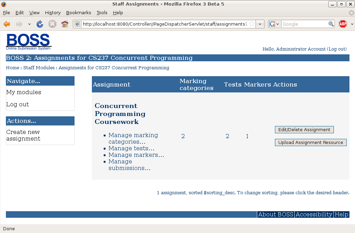Open the back/forward history dropdown arrow

pos(29,24)
